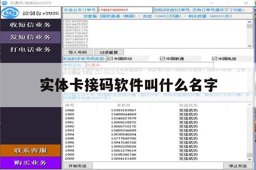Select row with number 13861279619
This screenshot has width=256, height=170.
click(x=155, y=150)
